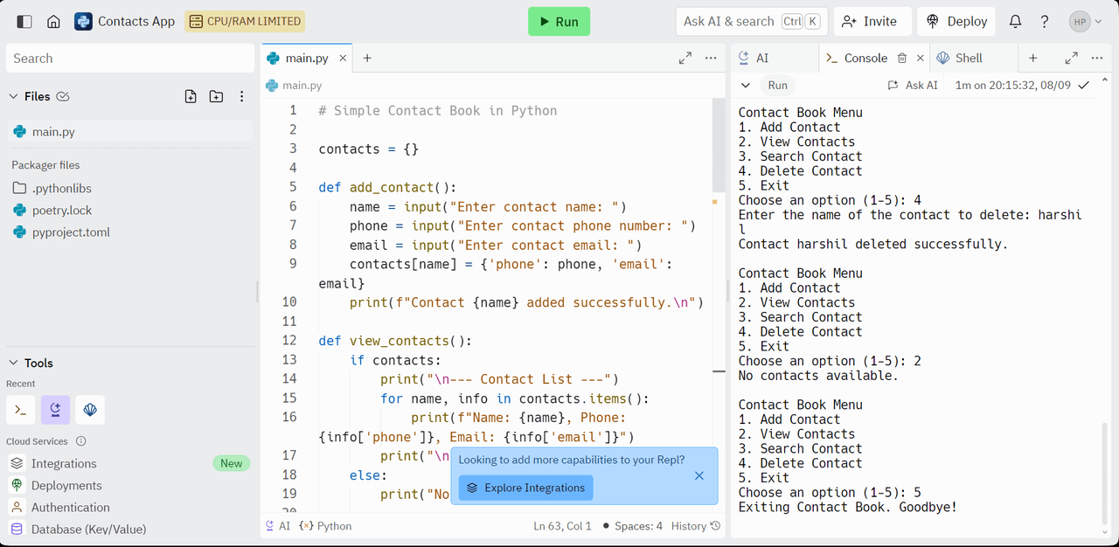
Task: Dismiss the integrations popup banner
Action: [x=699, y=475]
